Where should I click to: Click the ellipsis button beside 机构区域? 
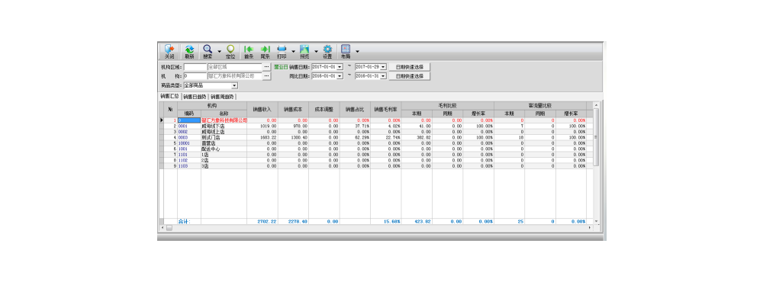click(x=266, y=66)
